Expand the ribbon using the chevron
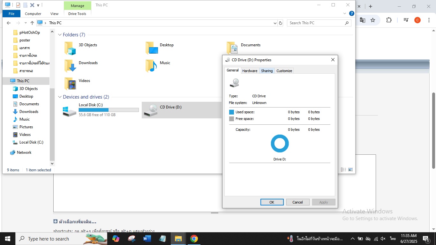This screenshot has height=245, width=436. 345,13
